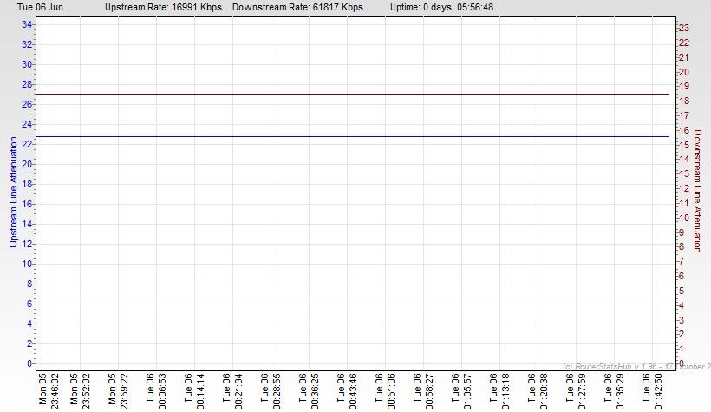Click the Uptime 0 days 05:56:48 text
Viewport: 711px width, 412px height.
tap(441, 7)
